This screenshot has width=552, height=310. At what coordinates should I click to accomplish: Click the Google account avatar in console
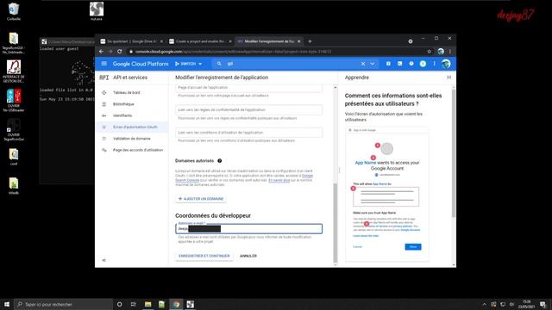(x=446, y=64)
